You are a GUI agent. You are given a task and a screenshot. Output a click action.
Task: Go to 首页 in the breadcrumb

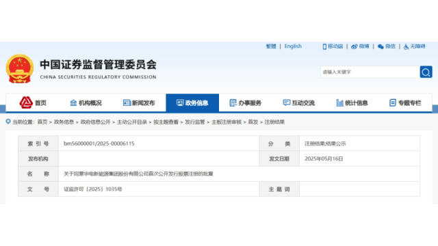click(x=42, y=122)
